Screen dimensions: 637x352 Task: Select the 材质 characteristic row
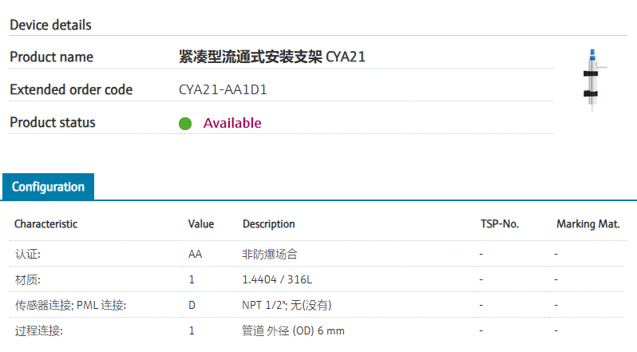point(28,279)
